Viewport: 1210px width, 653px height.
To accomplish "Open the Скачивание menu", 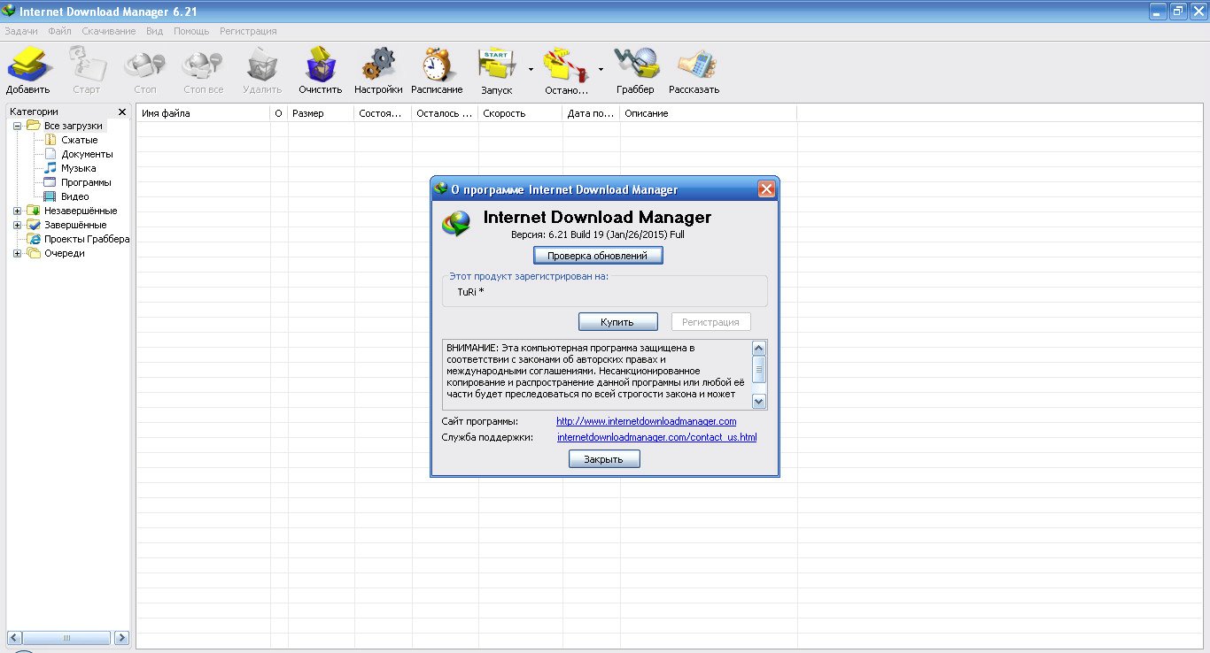I will 109,31.
